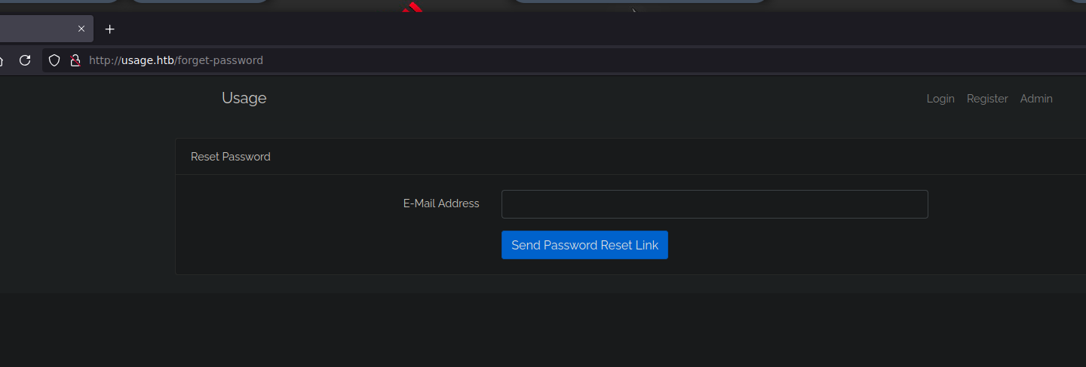The image size is (1086, 367).
Task: Close the current browser tab
Action: 81,29
